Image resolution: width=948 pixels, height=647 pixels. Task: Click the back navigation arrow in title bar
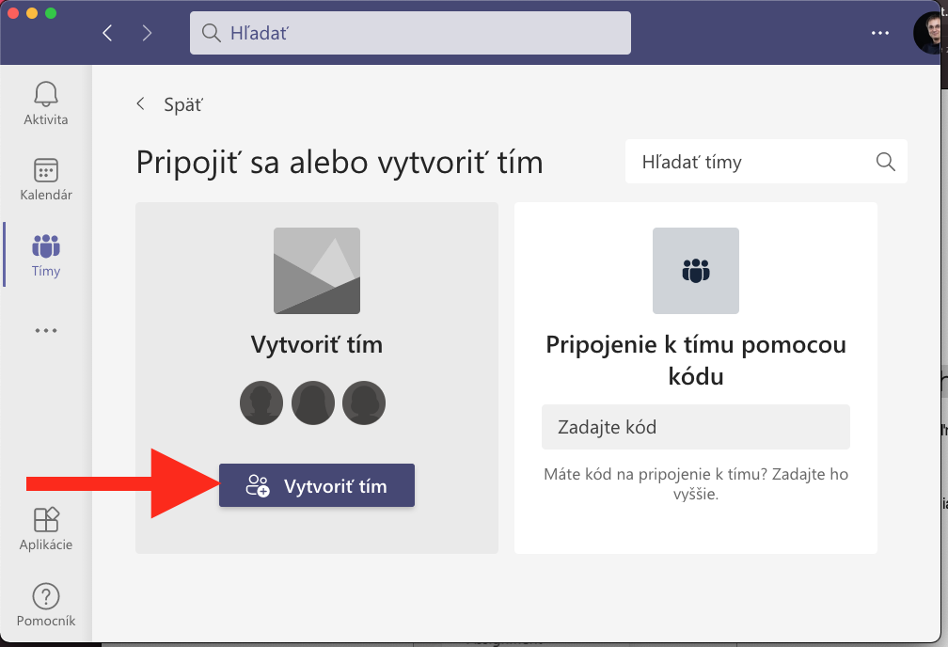107,33
